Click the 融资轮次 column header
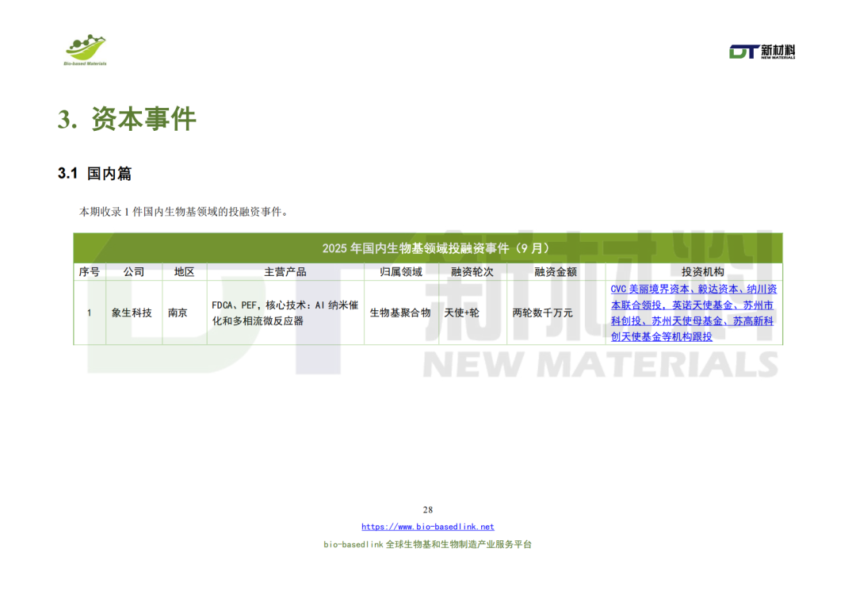856x606 pixels. point(472,271)
